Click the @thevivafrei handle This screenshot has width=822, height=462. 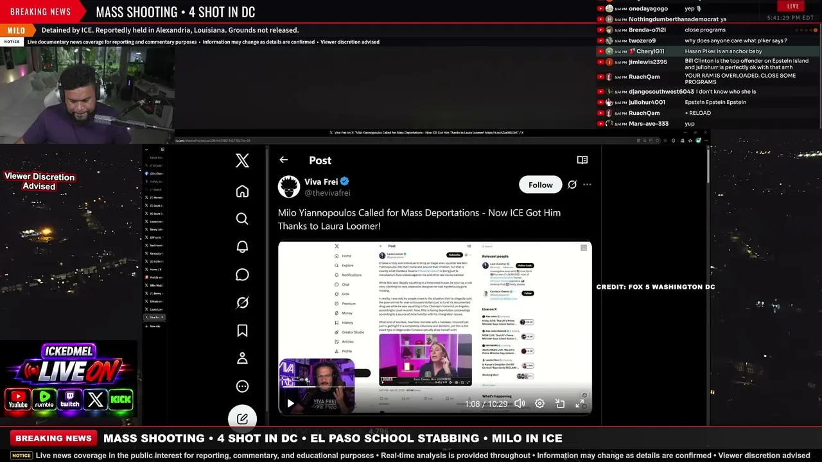pyautogui.click(x=328, y=193)
